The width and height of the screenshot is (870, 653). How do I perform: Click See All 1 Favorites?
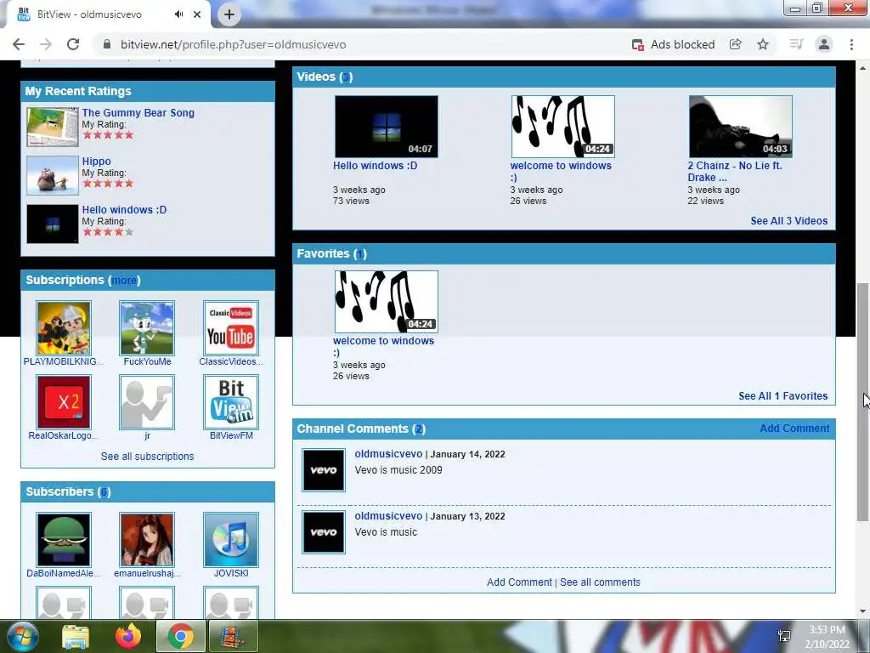(782, 396)
